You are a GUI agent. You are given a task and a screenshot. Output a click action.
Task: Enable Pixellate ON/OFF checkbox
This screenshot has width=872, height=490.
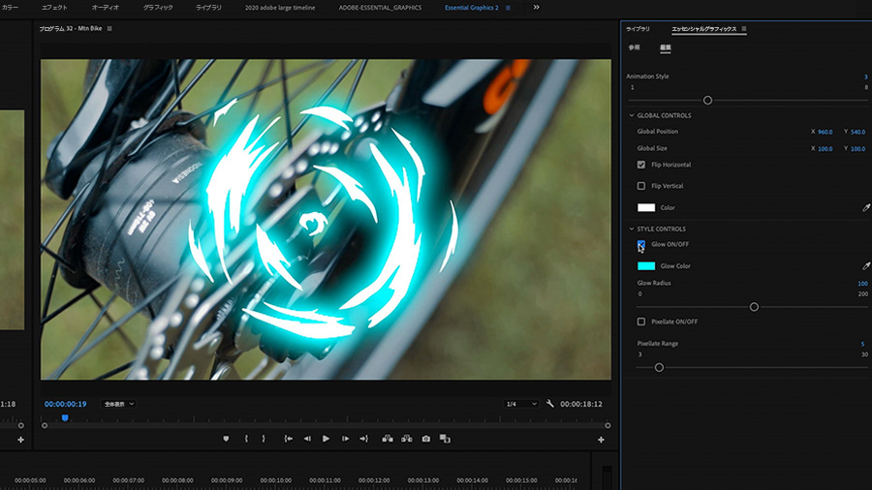641,322
